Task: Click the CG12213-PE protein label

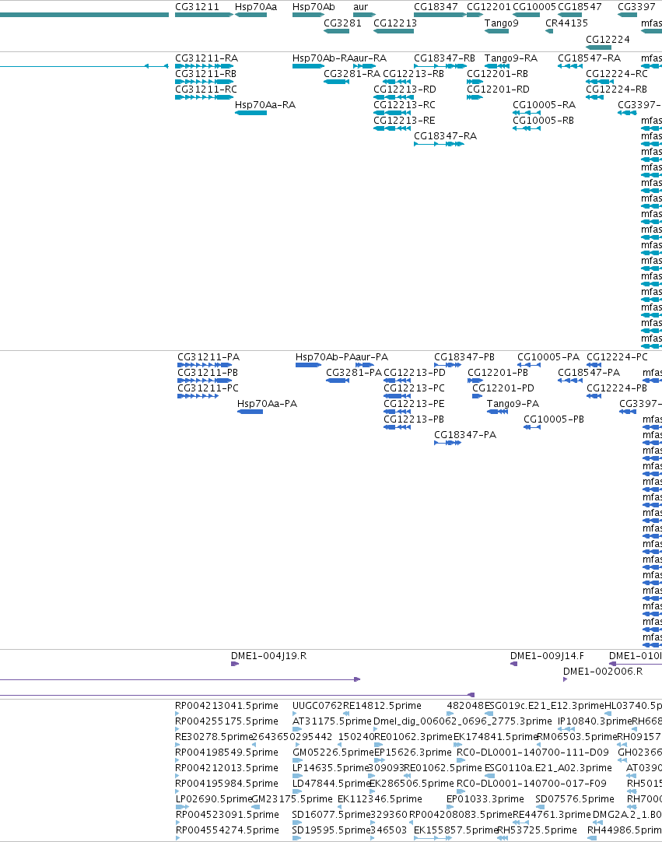Action: click(x=414, y=404)
